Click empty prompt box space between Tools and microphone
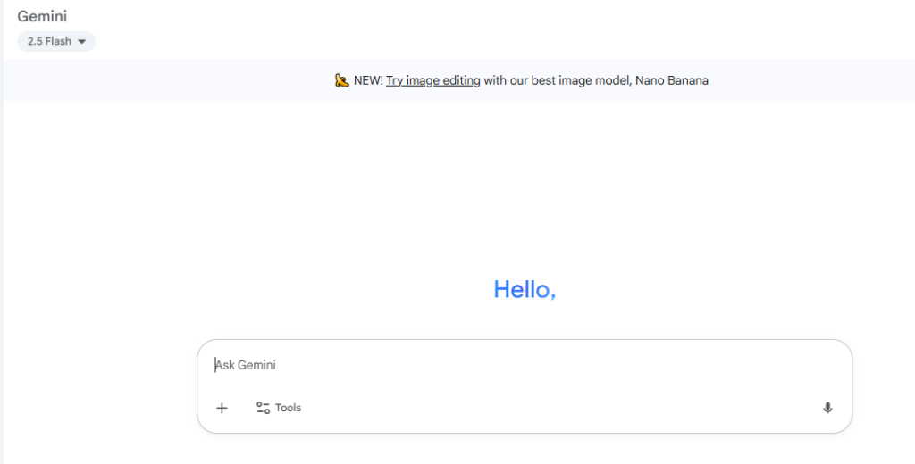The image size is (915, 464). 554,408
